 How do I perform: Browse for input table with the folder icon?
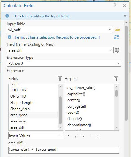117,30
